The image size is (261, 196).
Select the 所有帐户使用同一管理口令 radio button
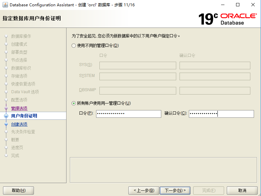[74, 103]
